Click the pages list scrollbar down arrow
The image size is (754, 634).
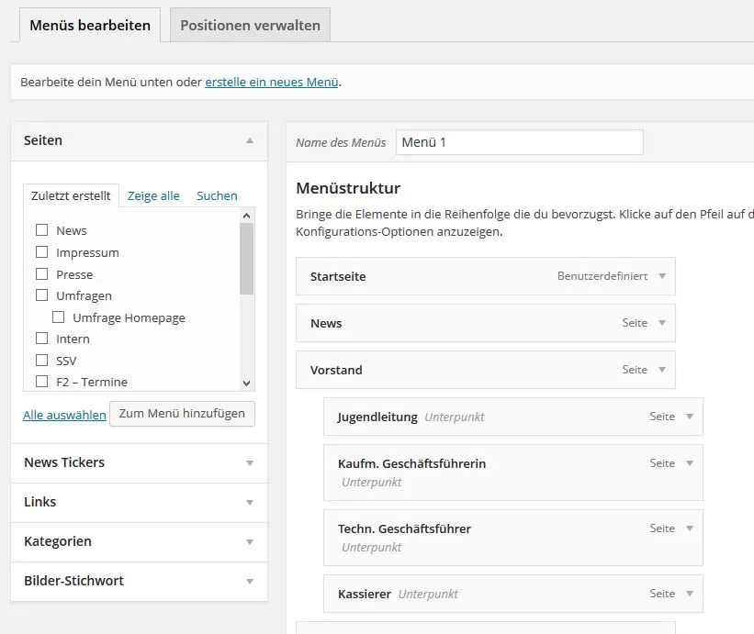point(247,384)
